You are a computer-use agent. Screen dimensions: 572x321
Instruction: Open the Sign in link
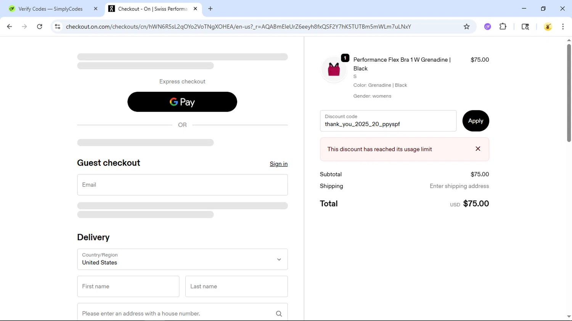click(x=278, y=164)
